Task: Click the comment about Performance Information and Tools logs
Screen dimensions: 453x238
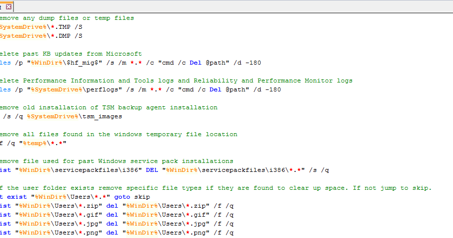Action: (176, 80)
